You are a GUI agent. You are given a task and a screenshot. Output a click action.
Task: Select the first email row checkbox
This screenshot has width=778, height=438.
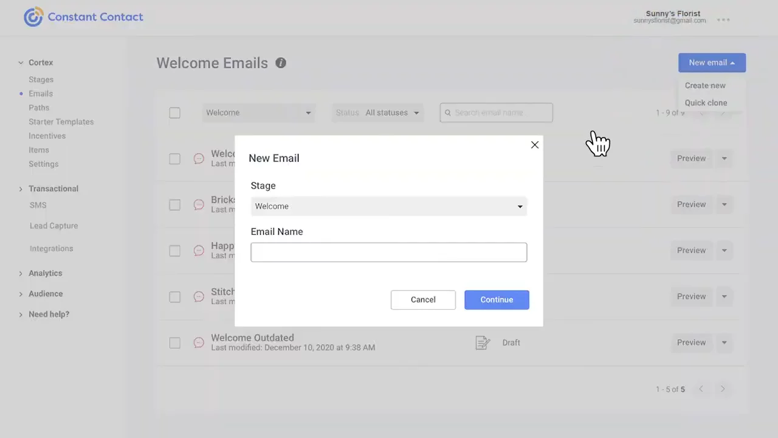tap(174, 159)
